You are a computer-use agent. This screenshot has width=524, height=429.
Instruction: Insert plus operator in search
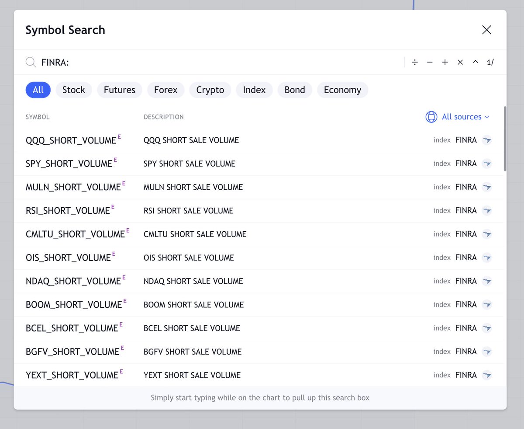pos(445,62)
